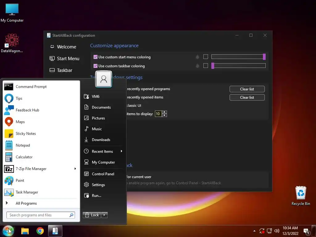
Task: Increase items to display value
Action: [164, 112]
